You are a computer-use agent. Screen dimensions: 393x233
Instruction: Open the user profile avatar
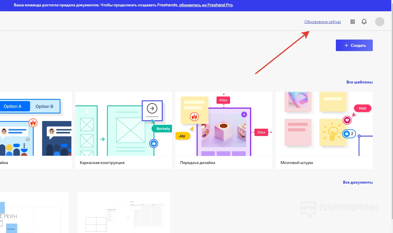[380, 22]
